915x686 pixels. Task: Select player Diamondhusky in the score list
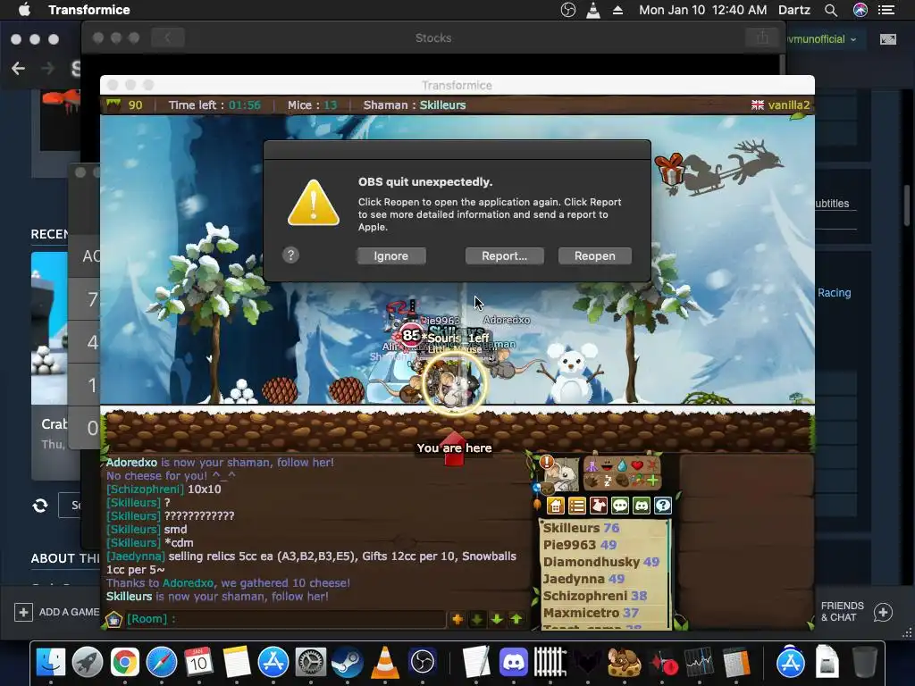pyautogui.click(x=604, y=562)
